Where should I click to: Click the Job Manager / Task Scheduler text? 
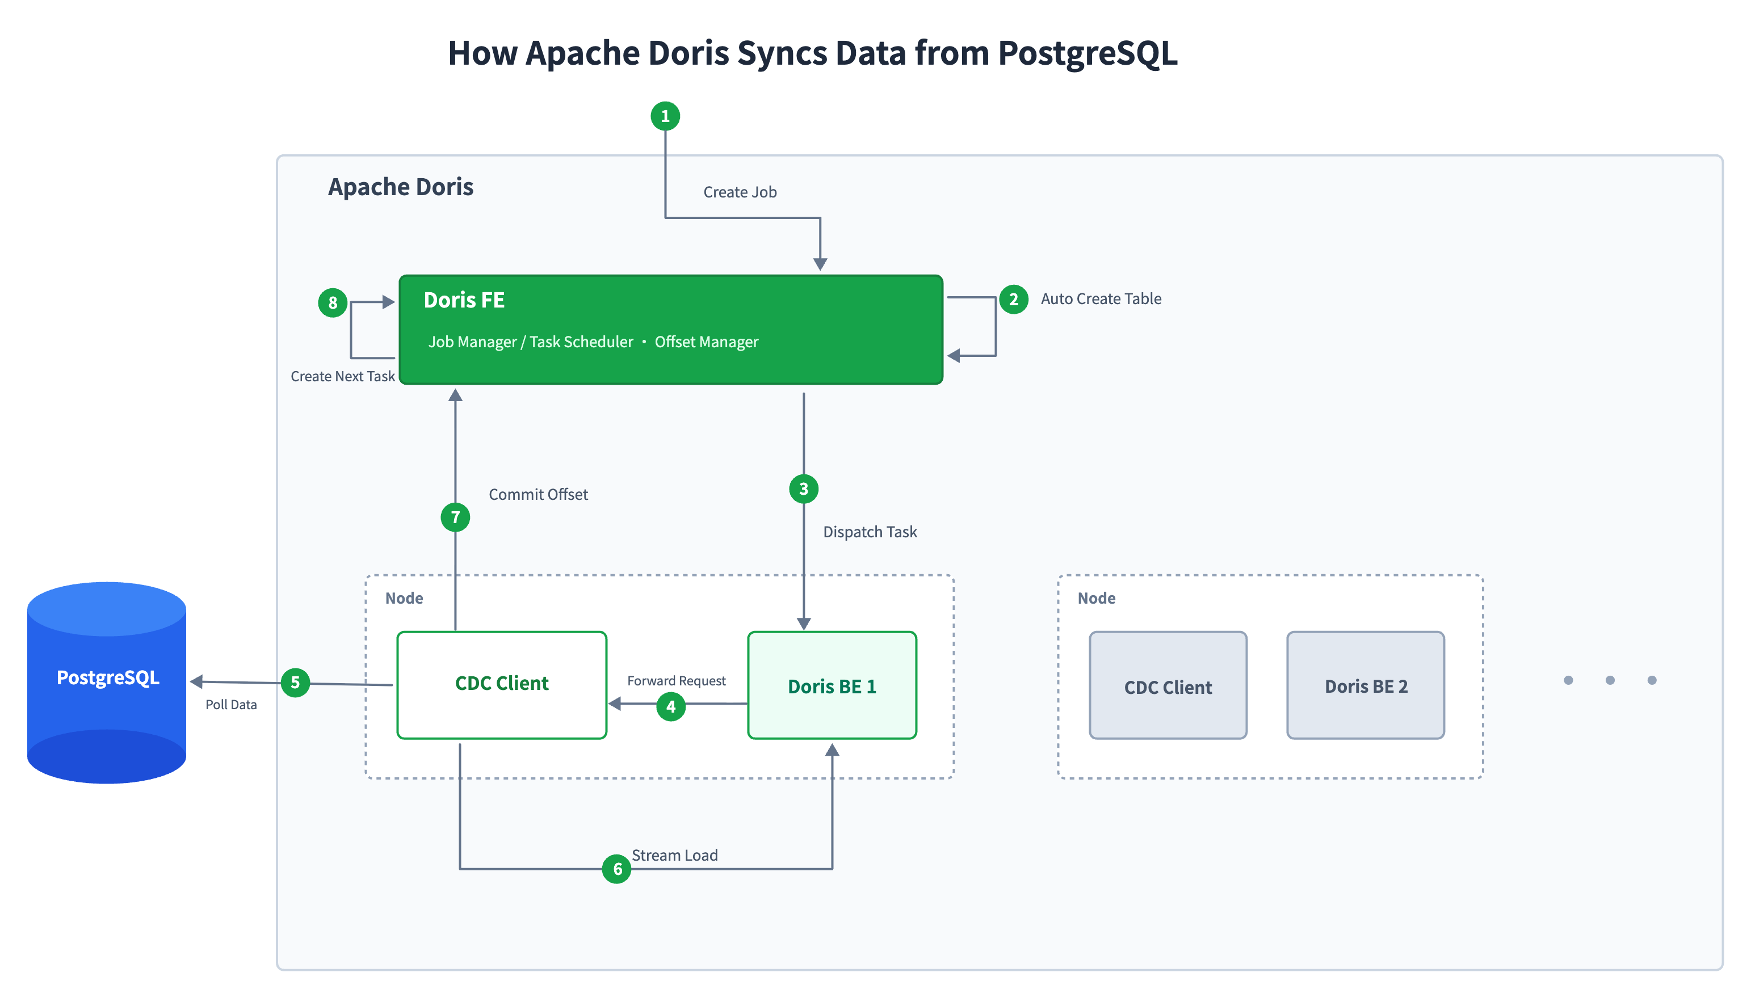pyautogui.click(x=531, y=342)
